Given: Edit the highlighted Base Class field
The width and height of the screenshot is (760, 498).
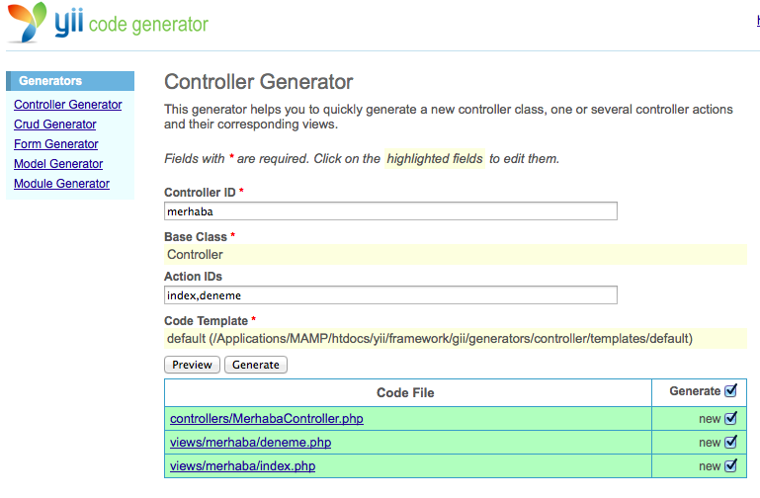Looking at the screenshot, I should coord(456,254).
